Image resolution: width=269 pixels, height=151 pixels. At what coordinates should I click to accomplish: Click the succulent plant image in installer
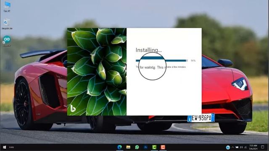point(97,72)
